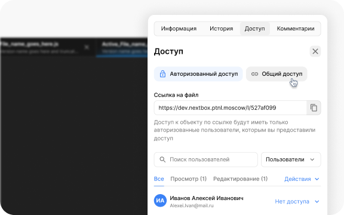Click the lock icon in Авторизованный доступ

point(162,74)
